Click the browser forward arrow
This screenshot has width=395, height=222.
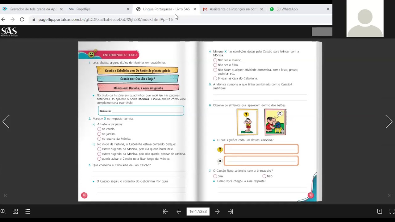coord(13,19)
